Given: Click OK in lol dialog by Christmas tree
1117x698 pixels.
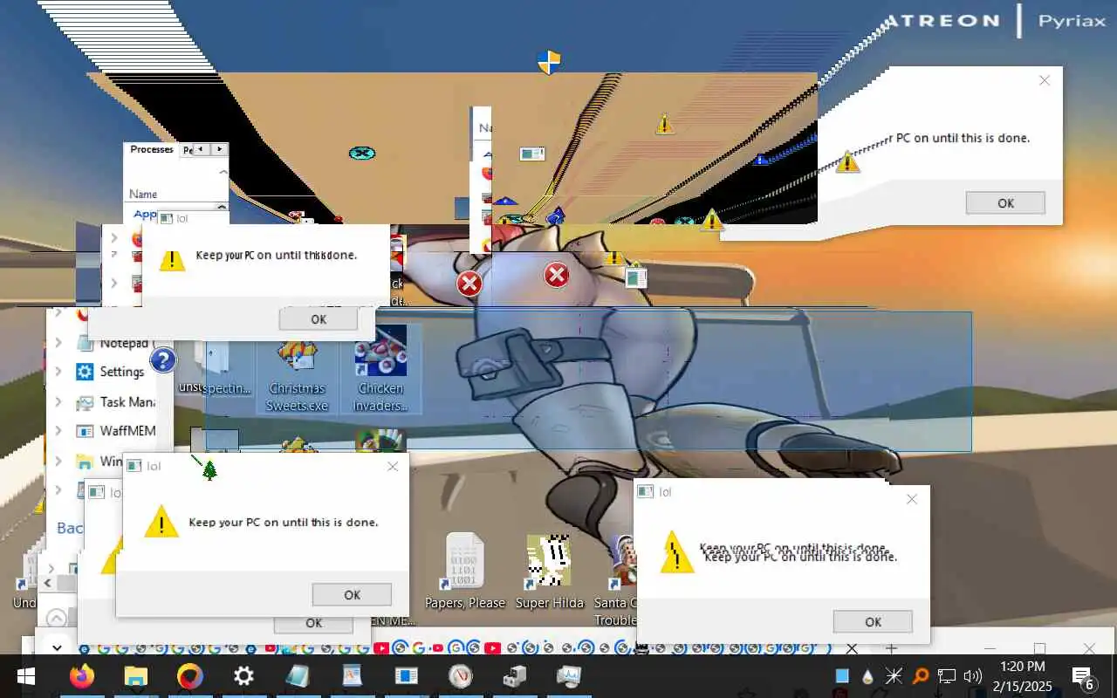Looking at the screenshot, I should (352, 595).
